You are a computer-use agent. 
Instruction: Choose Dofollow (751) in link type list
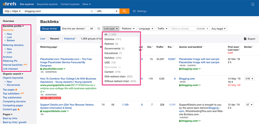click(121, 39)
